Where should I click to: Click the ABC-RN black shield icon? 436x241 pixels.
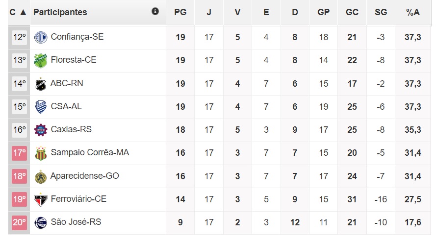(x=40, y=84)
